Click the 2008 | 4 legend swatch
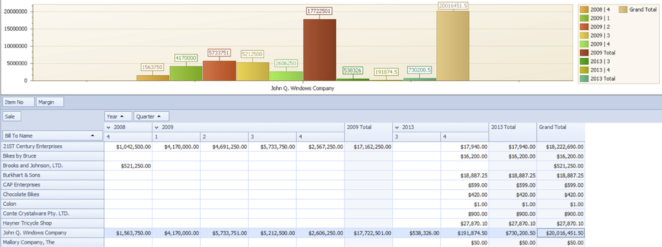Image resolution: width=662 pixels, height=247 pixels. (585, 10)
